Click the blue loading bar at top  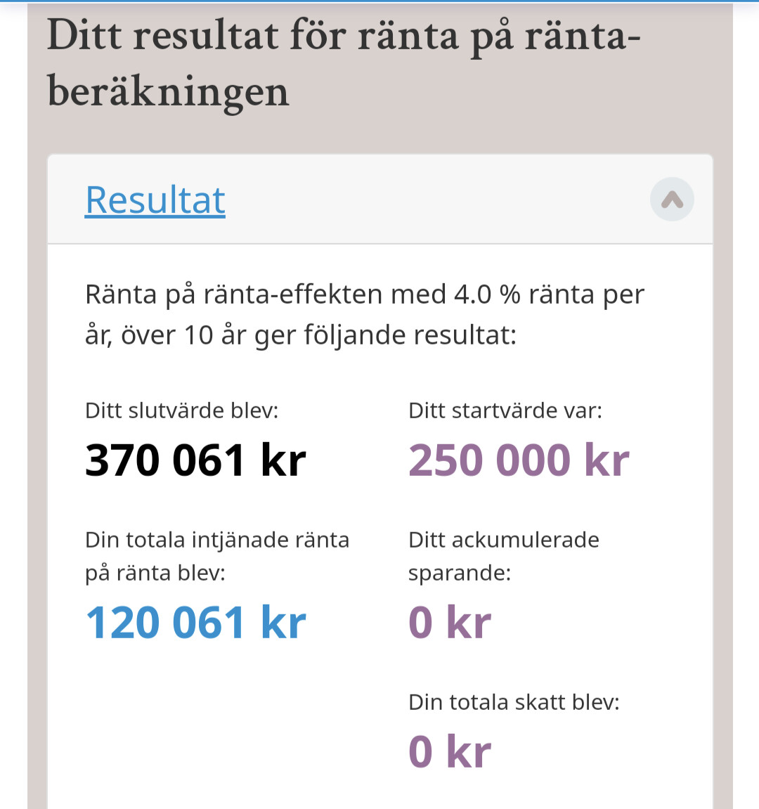[x=379, y=1]
